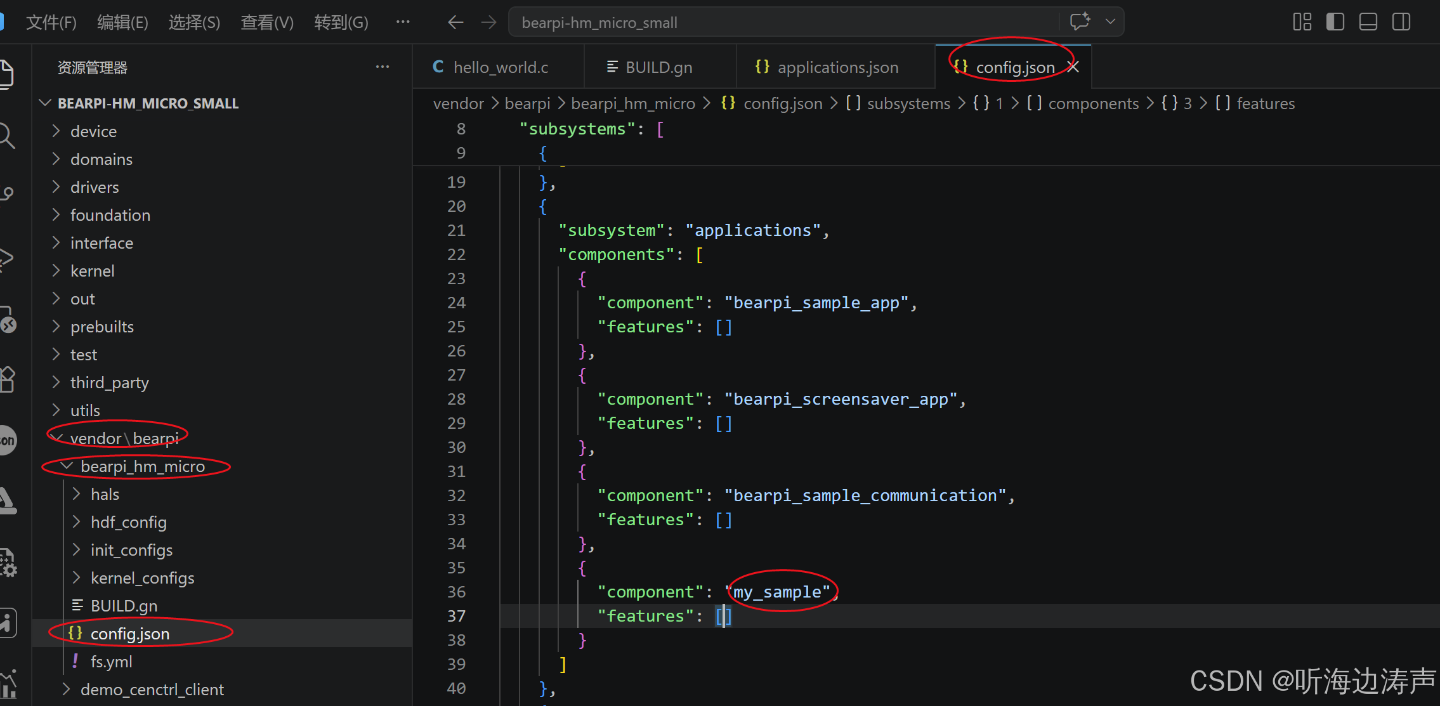Open the 文件(F) menu
Screen dimensions: 1440x706
pyautogui.click(x=51, y=23)
